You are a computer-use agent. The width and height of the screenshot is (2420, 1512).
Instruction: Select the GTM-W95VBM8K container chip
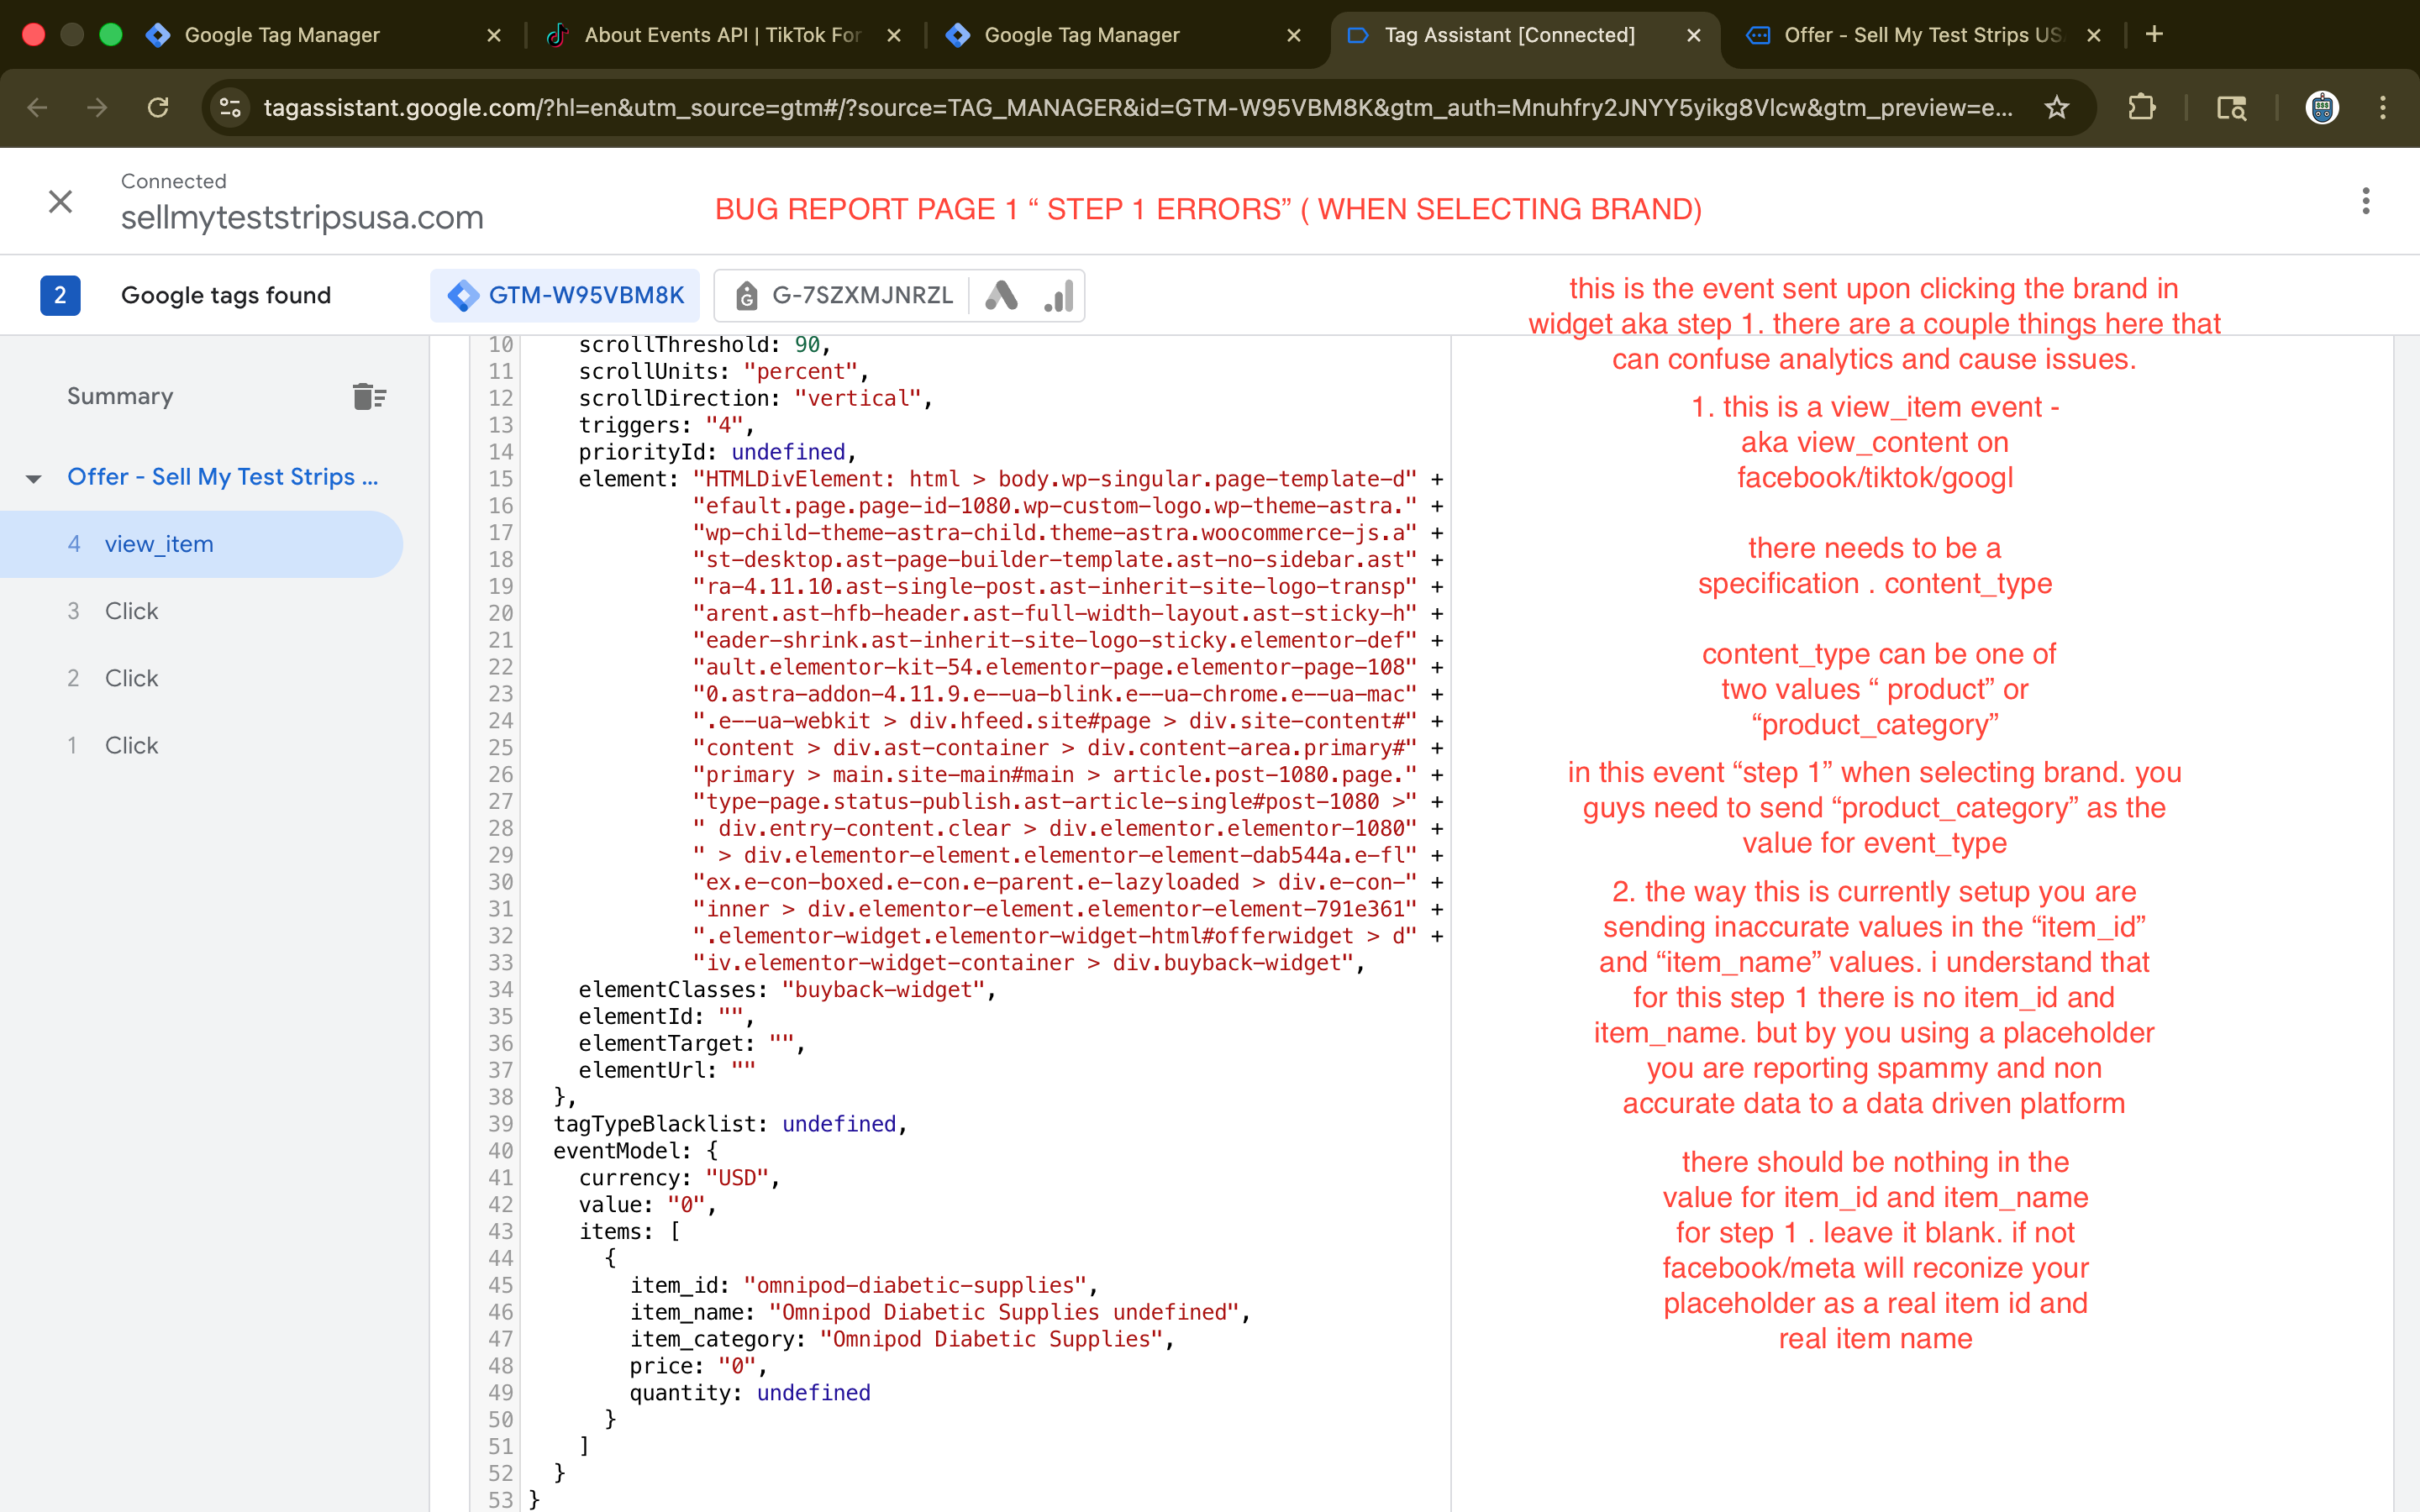pyautogui.click(x=566, y=296)
